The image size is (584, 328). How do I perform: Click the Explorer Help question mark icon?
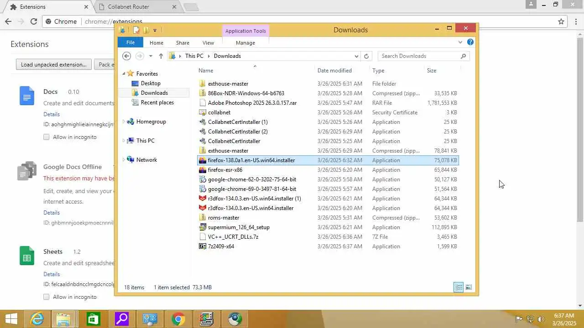point(470,42)
